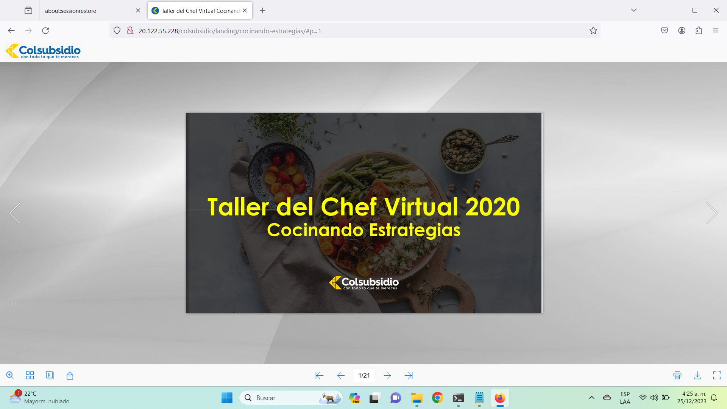
Task: Go to next page in bottom toolbar
Action: 387,375
